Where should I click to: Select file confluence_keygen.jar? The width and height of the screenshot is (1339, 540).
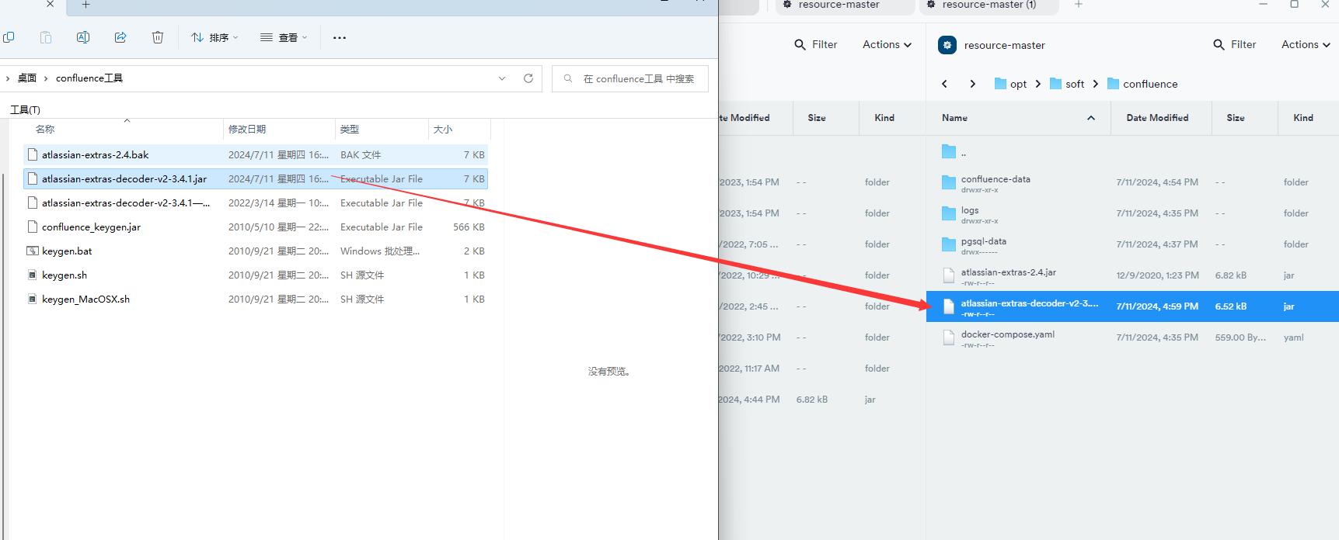[256, 227]
